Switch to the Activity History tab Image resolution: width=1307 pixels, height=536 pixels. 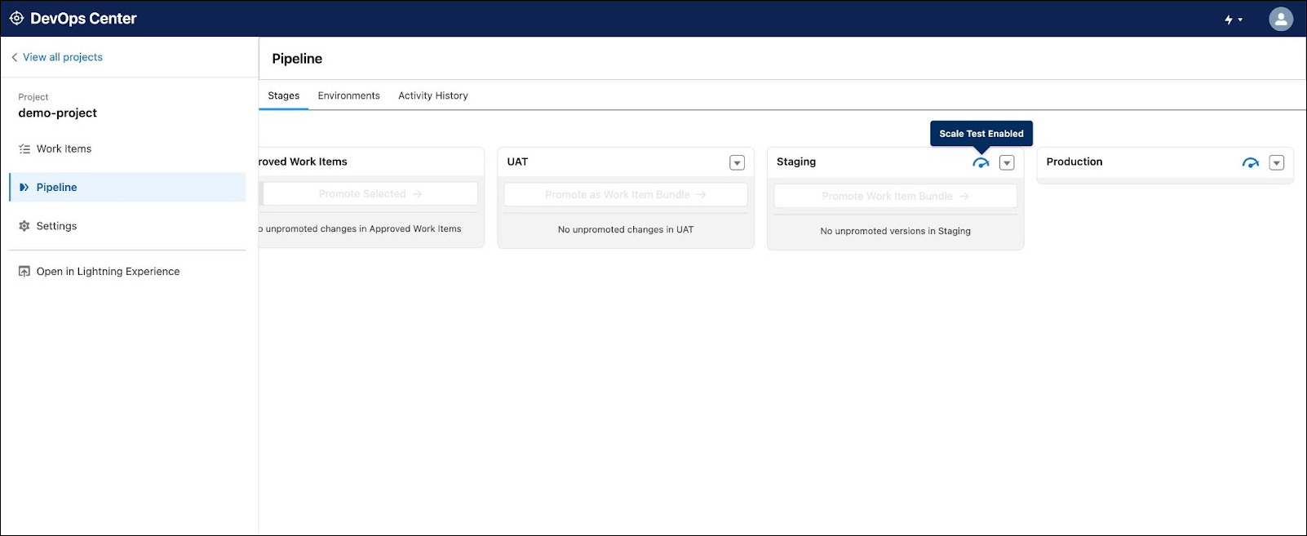(x=433, y=95)
